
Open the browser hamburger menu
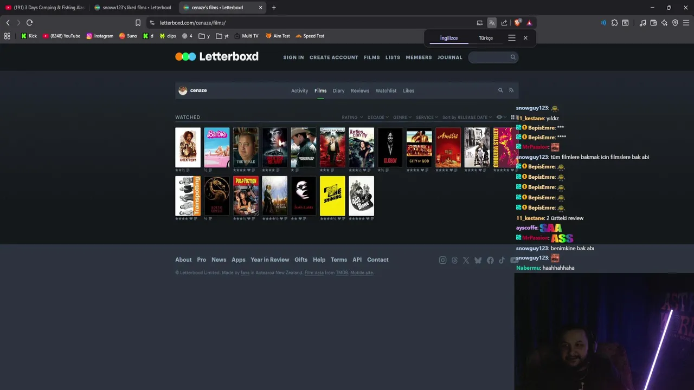tap(686, 23)
